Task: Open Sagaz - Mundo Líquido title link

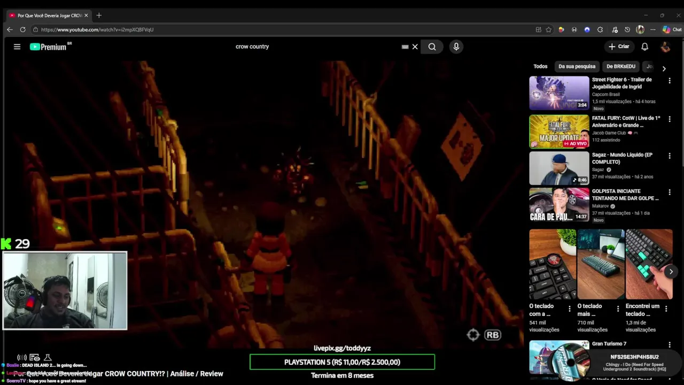Action: [622, 158]
